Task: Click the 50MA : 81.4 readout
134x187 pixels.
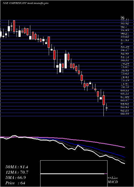Action: pyautogui.click(x=17, y=167)
